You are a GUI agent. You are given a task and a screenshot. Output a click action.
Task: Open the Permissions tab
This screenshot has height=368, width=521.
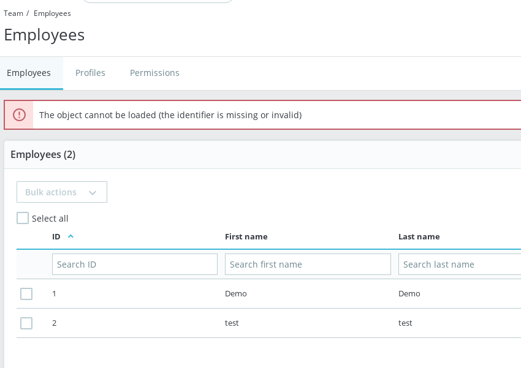tap(154, 73)
